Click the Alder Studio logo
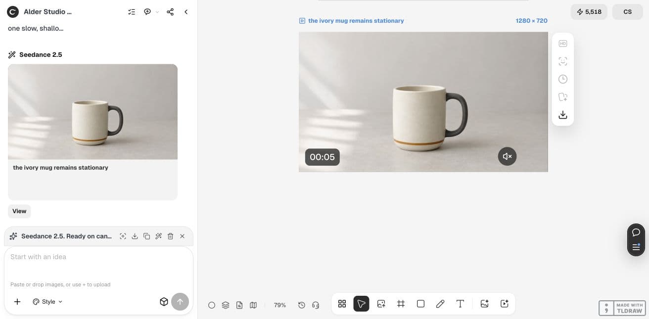649x319 pixels. (x=13, y=12)
